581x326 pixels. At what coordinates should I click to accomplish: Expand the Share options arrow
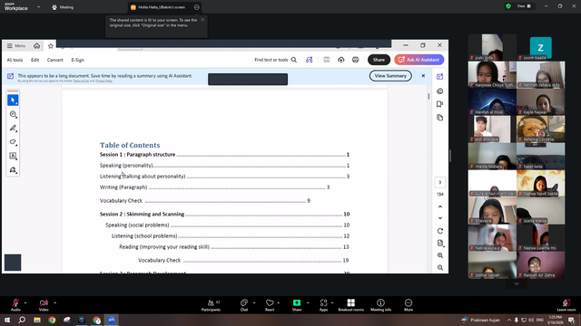(308, 303)
